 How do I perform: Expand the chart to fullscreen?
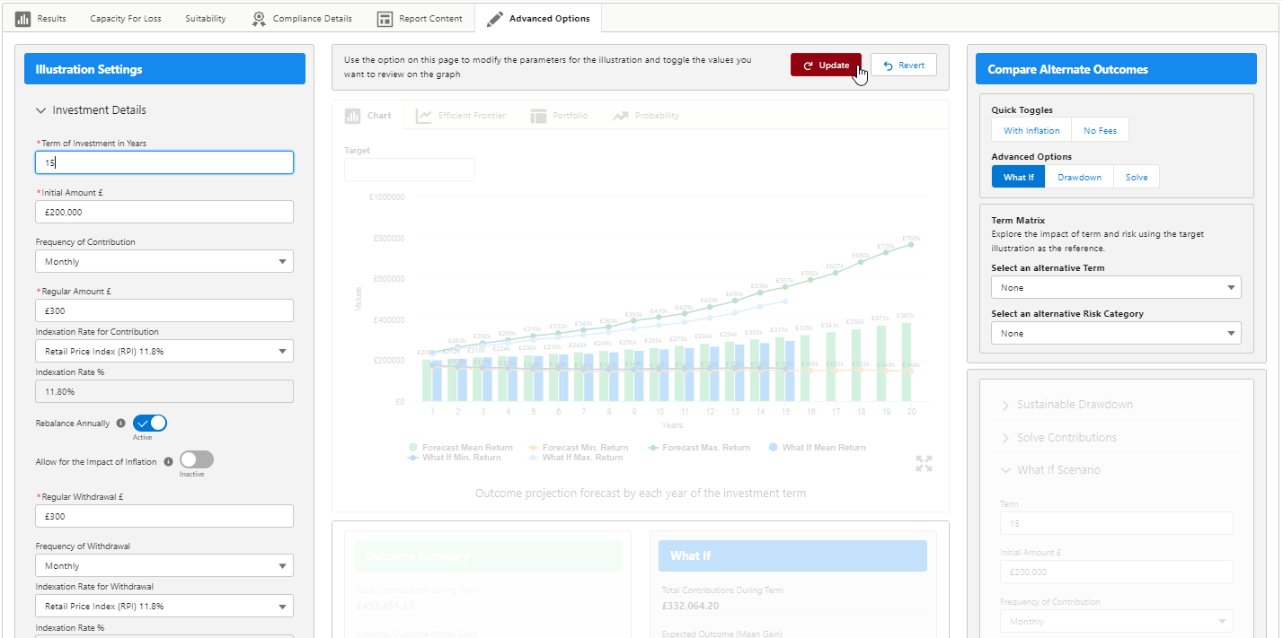click(x=925, y=463)
